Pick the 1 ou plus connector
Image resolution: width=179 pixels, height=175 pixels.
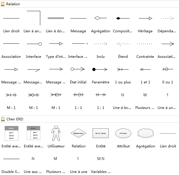pos(123,69)
